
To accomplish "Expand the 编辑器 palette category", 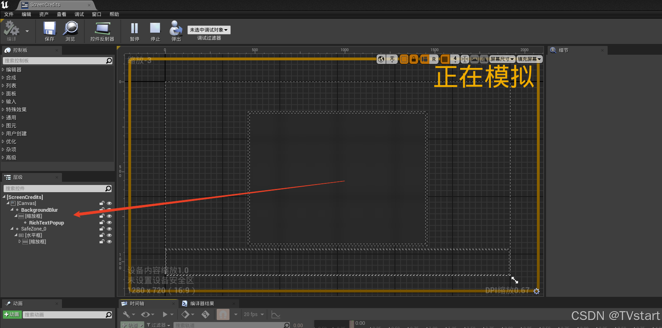I will point(3,70).
